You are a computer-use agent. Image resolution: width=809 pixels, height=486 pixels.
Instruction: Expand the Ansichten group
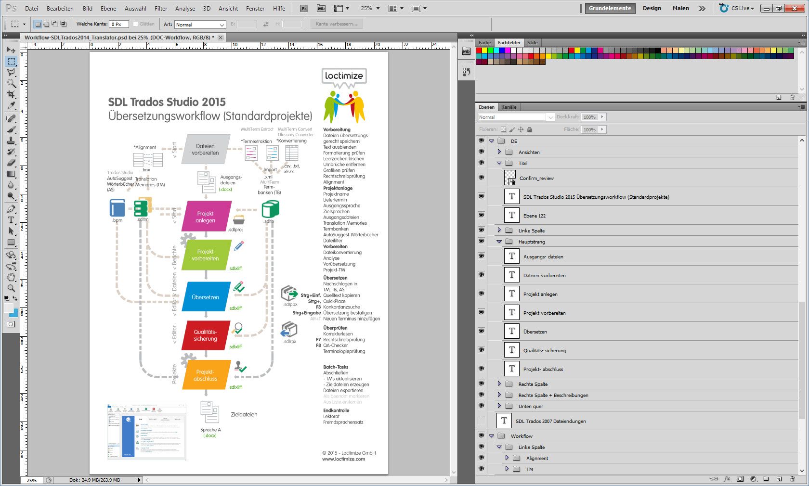(x=499, y=152)
